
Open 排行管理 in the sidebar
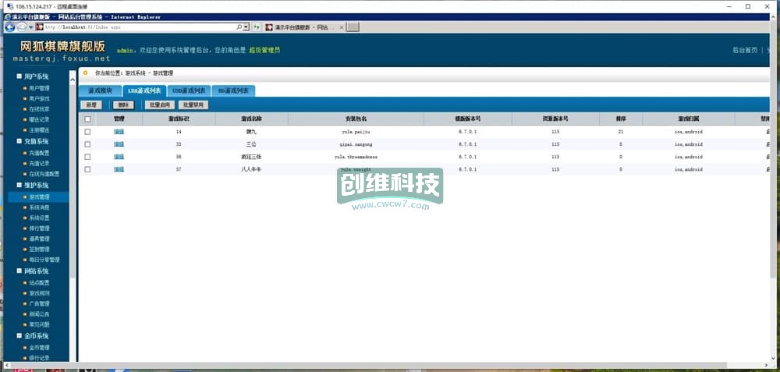(x=39, y=229)
